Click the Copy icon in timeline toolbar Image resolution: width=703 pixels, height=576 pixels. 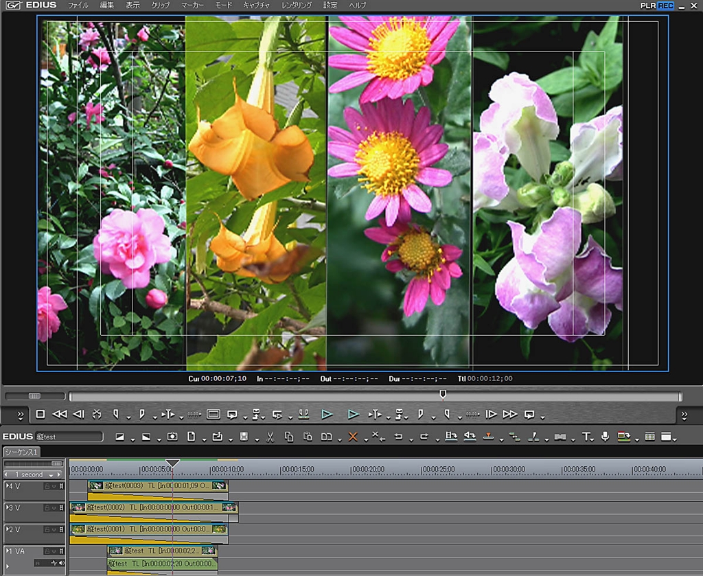tap(288, 437)
